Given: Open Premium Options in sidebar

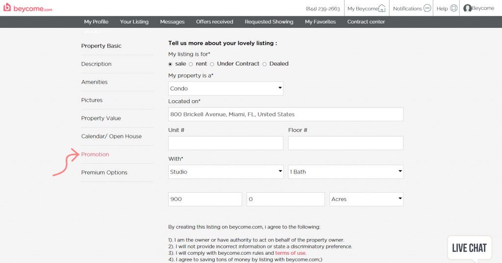Looking at the screenshot, I should [x=104, y=173].
